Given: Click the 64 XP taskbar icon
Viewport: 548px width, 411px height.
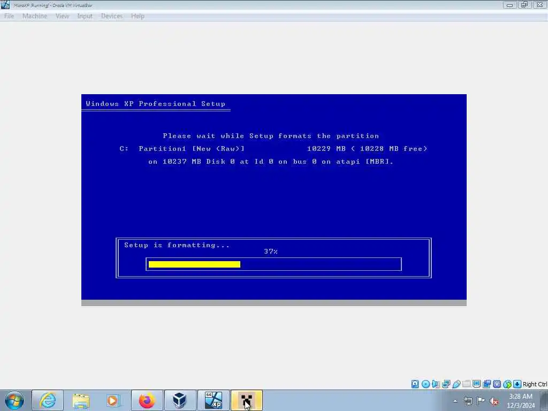Looking at the screenshot, I should [213, 400].
